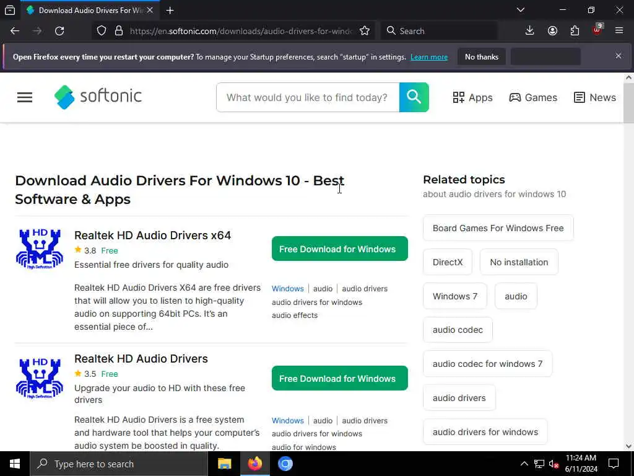Select audio codec for windows 7 topic
Screen dimensions: 634x476
coord(487,364)
